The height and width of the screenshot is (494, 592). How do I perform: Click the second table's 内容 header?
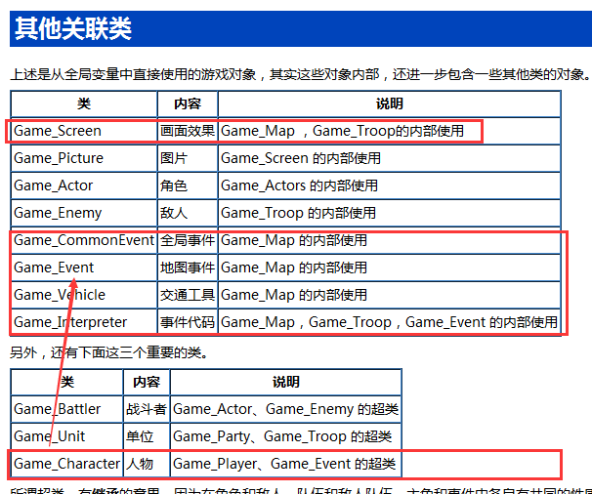pyautogui.click(x=147, y=382)
